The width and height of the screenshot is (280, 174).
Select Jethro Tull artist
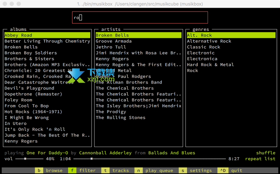pyautogui.click(x=139, y=47)
